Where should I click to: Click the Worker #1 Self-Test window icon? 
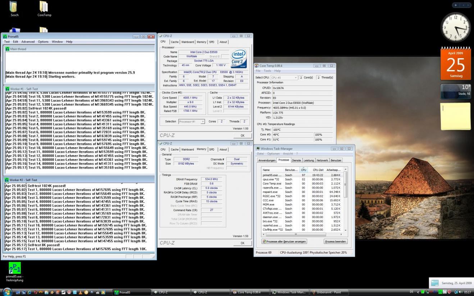click(6, 89)
